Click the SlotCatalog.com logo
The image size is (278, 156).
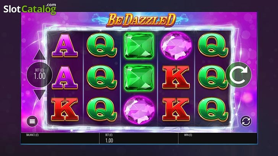[x=30, y=9]
